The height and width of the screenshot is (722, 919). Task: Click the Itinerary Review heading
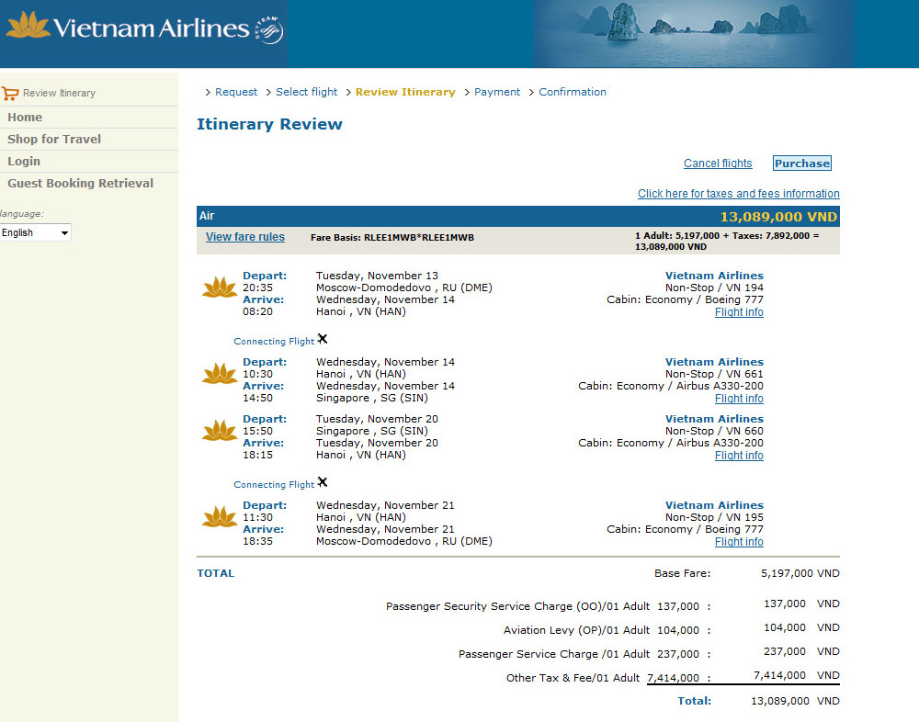coord(269,124)
